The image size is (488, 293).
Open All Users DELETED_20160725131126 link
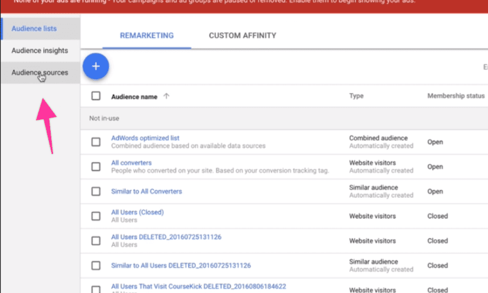click(166, 237)
